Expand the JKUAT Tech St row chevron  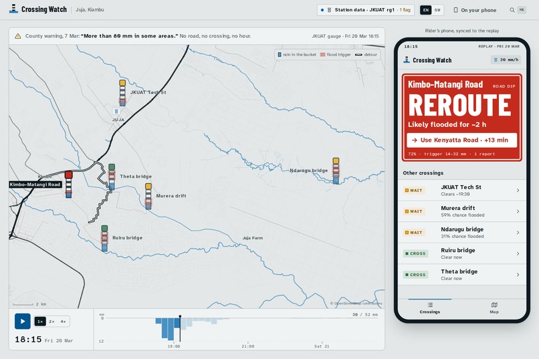click(x=518, y=191)
